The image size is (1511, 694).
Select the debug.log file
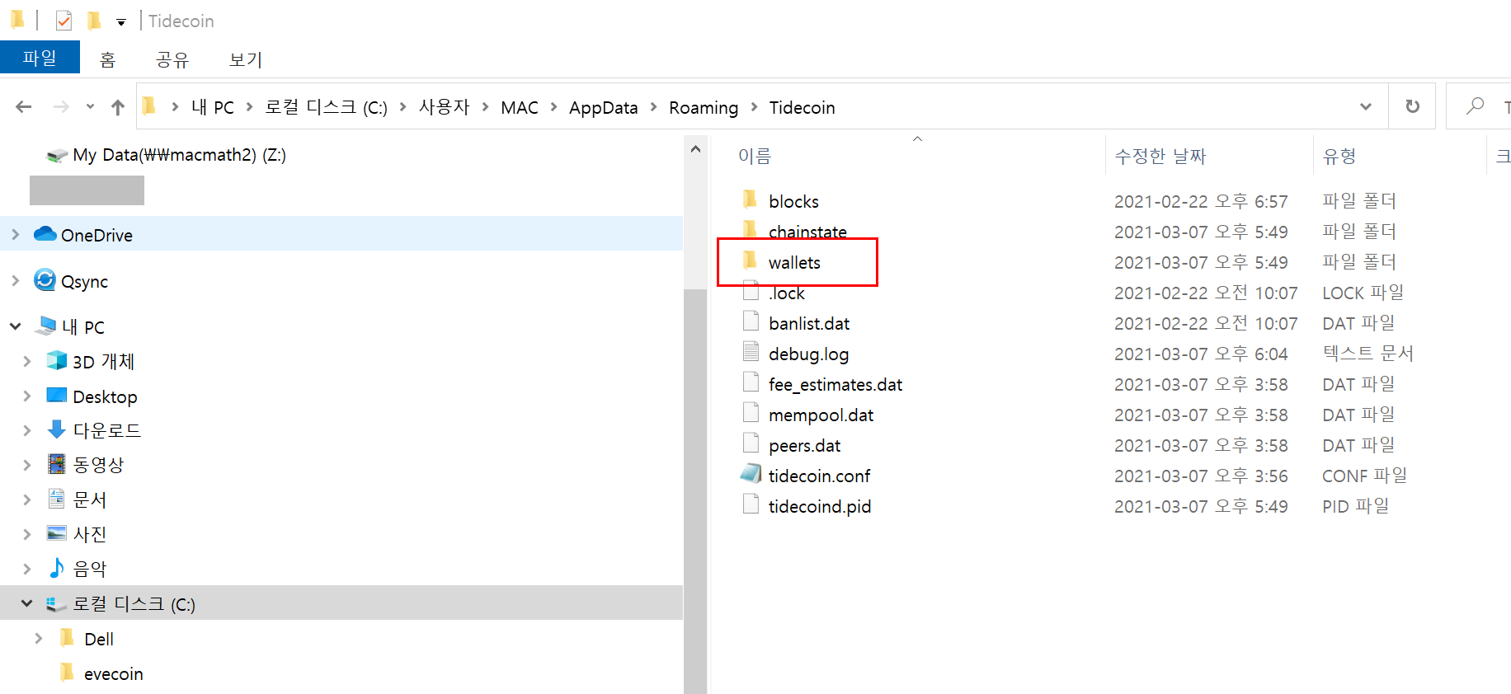click(808, 354)
